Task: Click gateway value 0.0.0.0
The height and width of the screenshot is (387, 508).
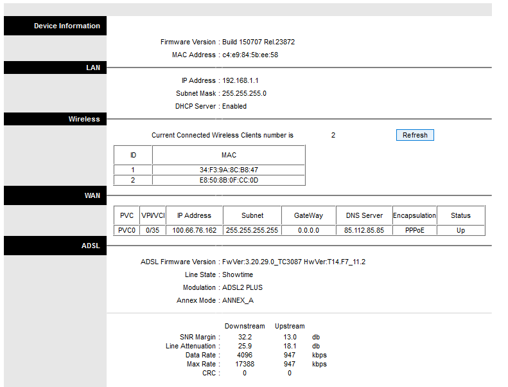Action: click(308, 230)
